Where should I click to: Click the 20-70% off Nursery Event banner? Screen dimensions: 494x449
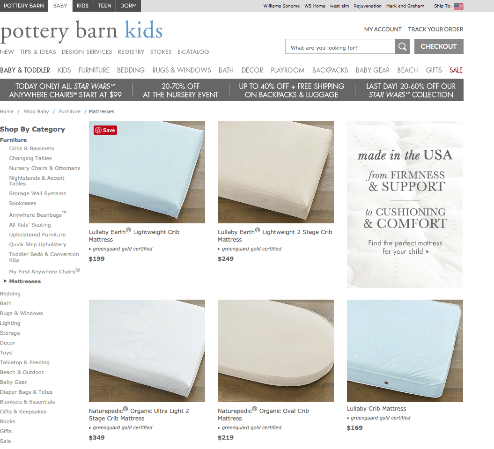(x=181, y=90)
